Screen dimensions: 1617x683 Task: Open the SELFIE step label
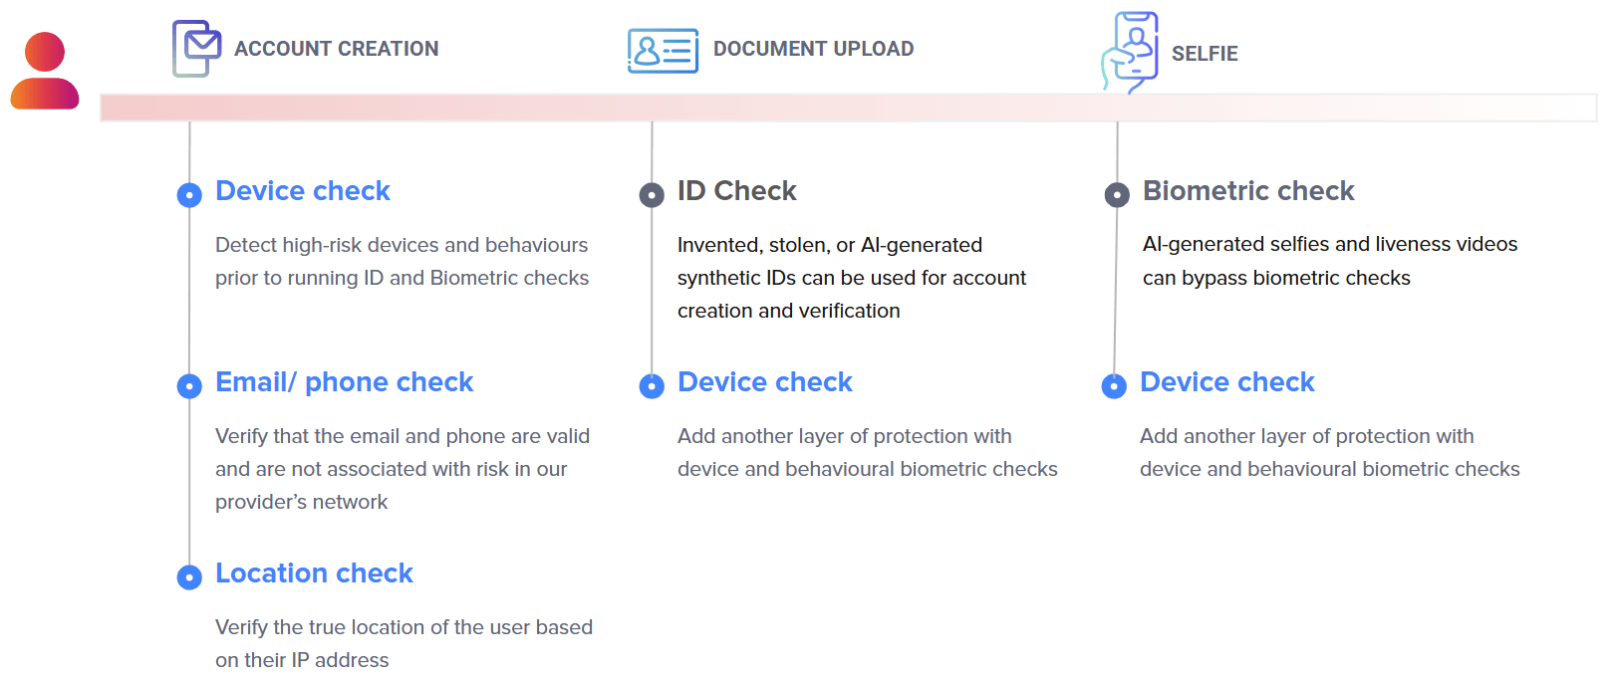(x=1205, y=54)
